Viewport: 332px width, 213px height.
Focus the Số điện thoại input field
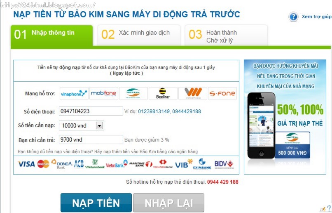pyautogui.click(x=91, y=111)
